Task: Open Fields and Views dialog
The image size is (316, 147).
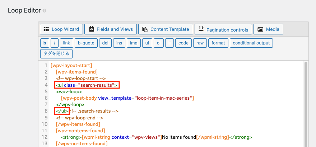Action: point(111,29)
